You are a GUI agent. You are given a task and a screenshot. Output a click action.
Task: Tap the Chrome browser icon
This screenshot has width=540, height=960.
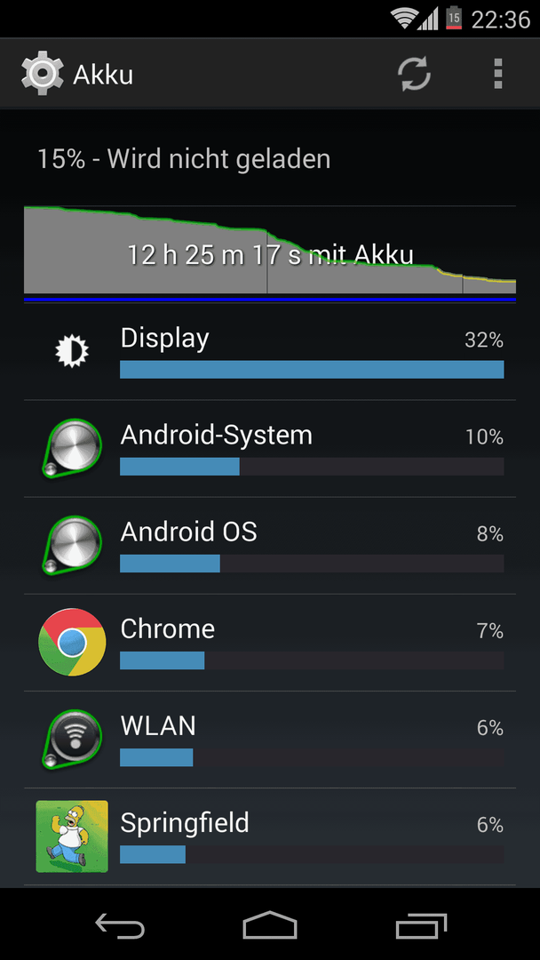[x=72, y=643]
